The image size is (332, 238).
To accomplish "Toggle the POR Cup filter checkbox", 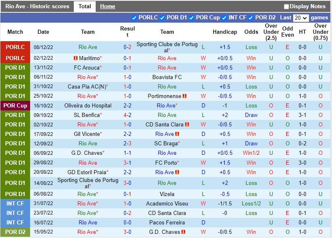I will tap(191, 18).
